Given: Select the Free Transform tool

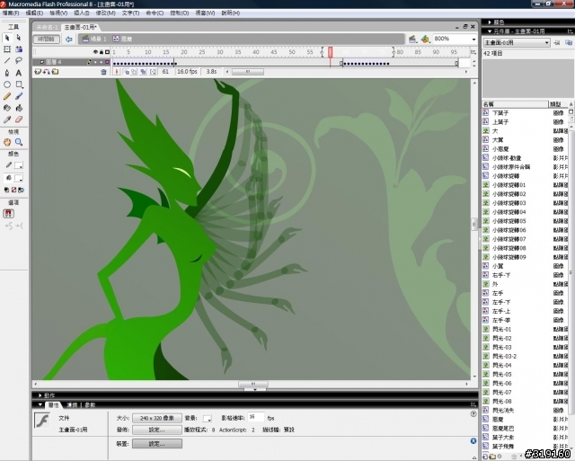Looking at the screenshot, I should coord(7,49).
